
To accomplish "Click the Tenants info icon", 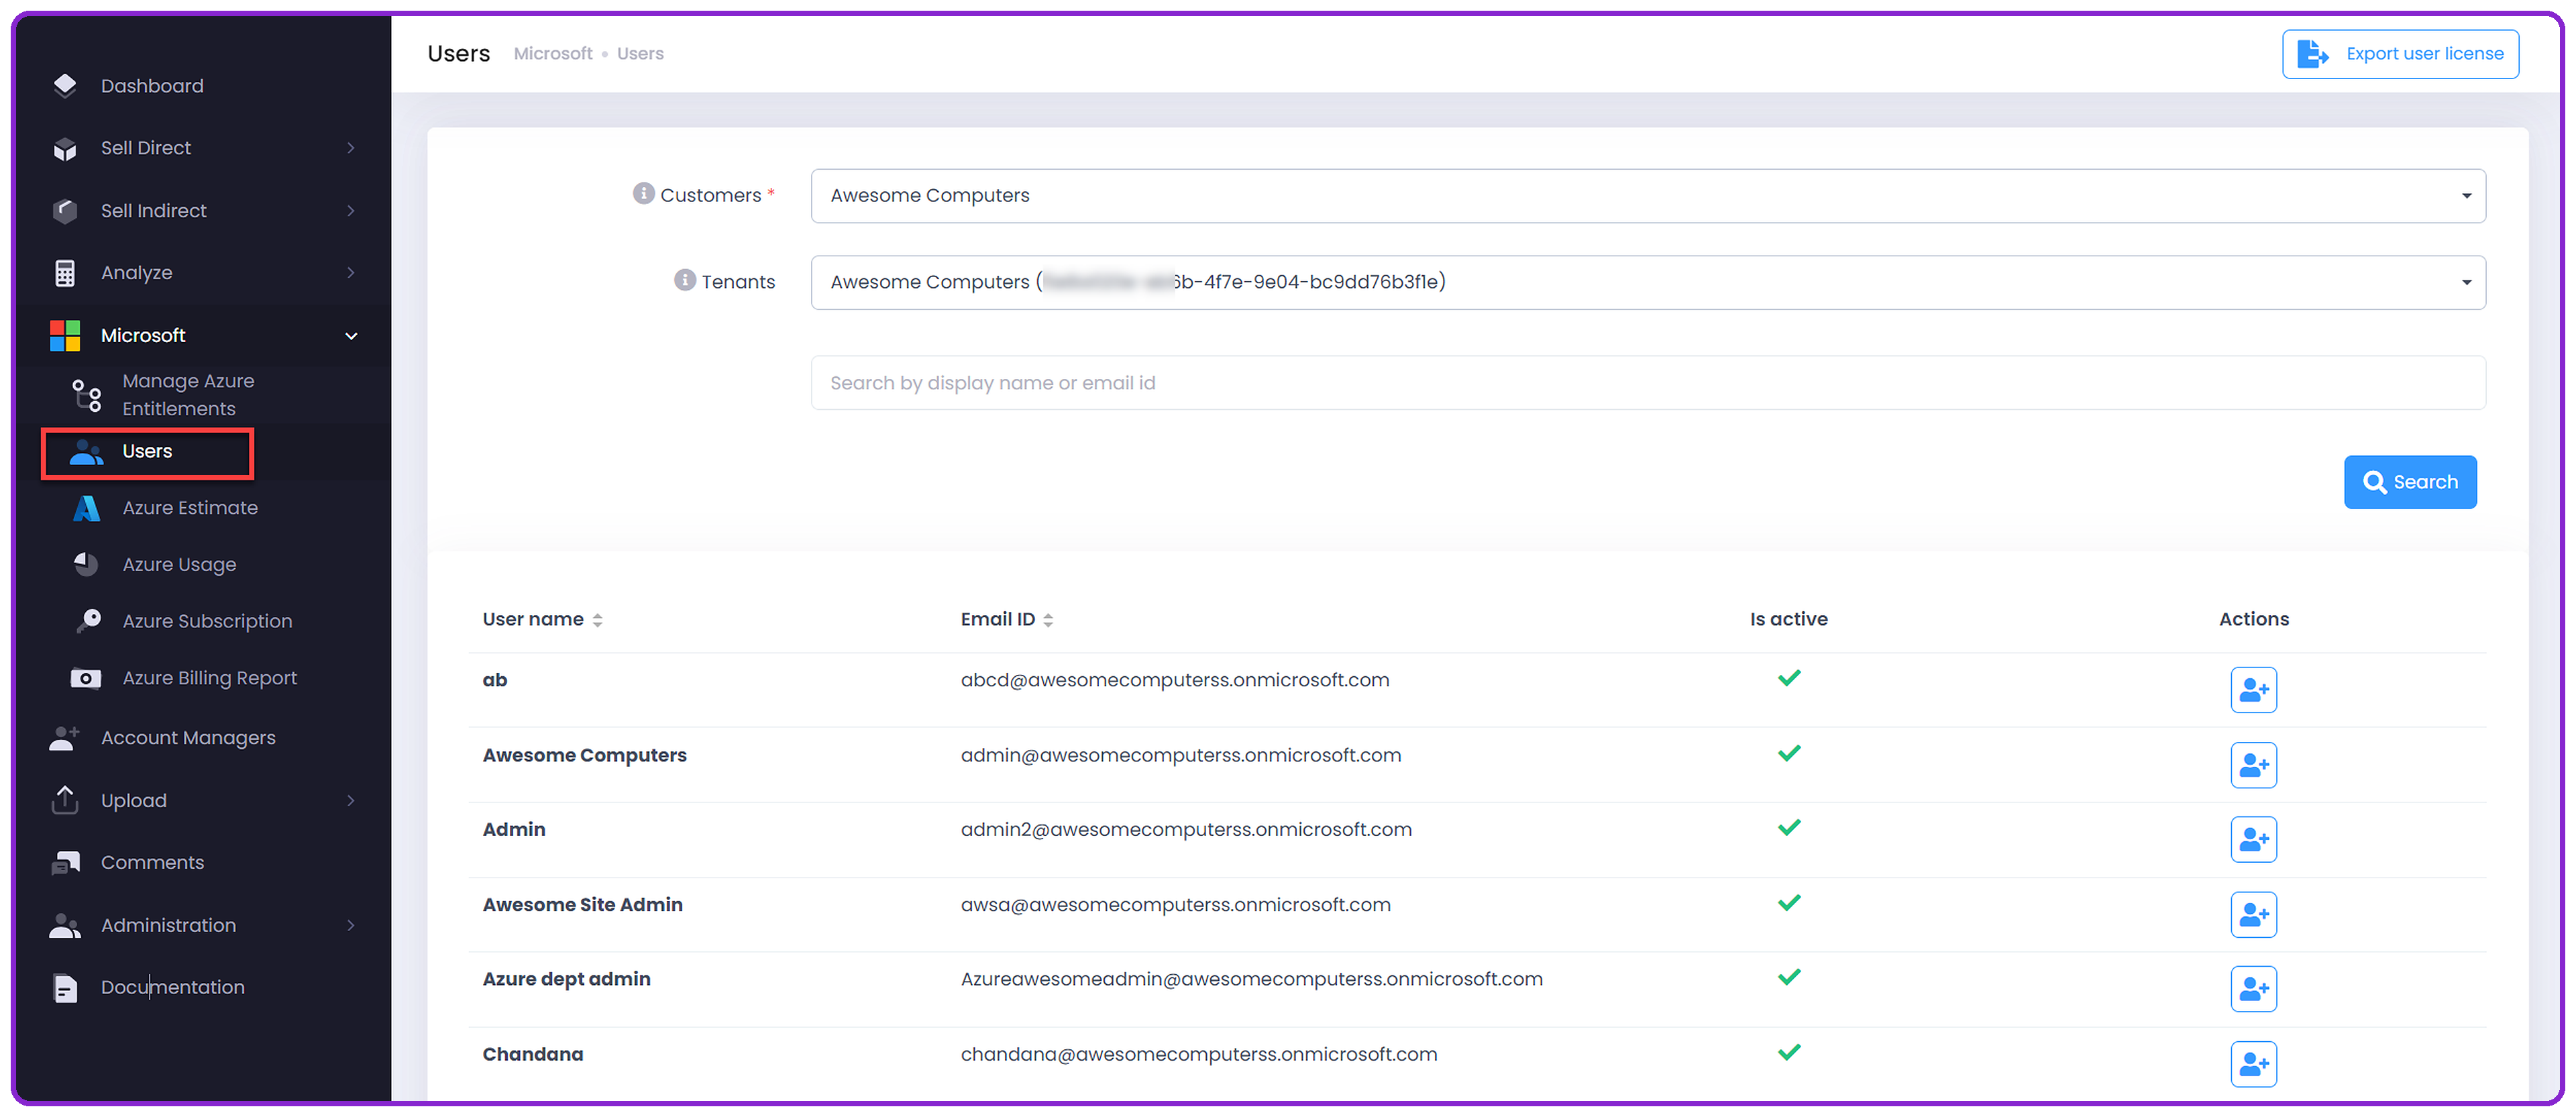I will [x=685, y=280].
